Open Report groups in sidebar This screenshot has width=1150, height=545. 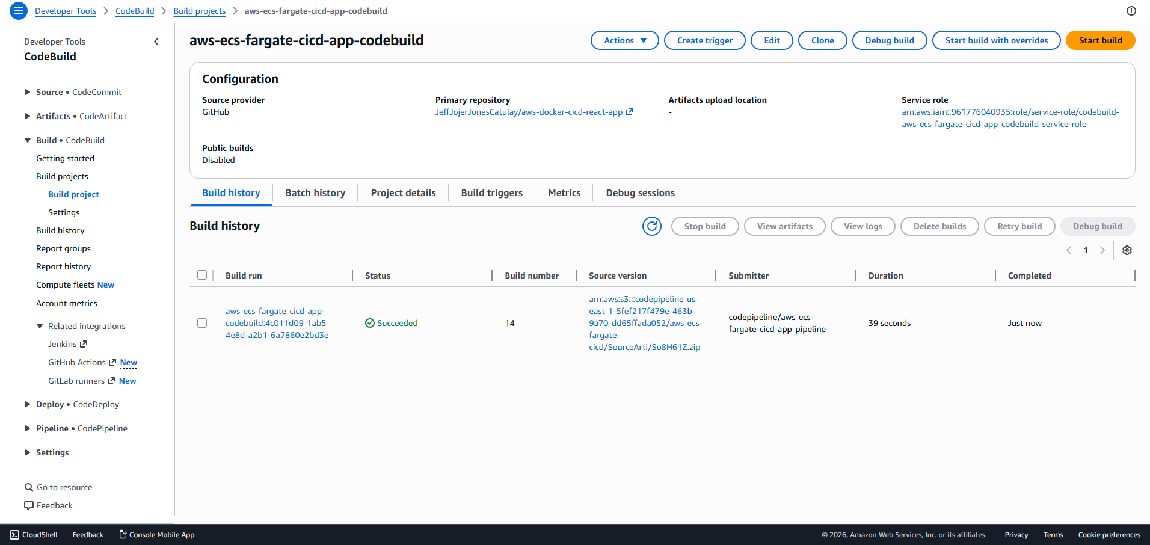pyautogui.click(x=63, y=248)
